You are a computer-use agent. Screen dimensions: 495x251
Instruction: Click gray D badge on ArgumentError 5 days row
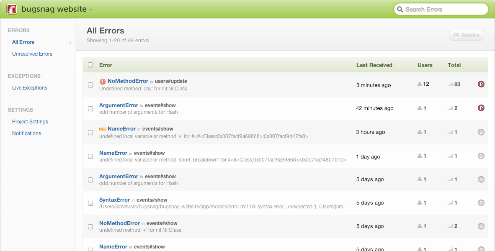(481, 179)
